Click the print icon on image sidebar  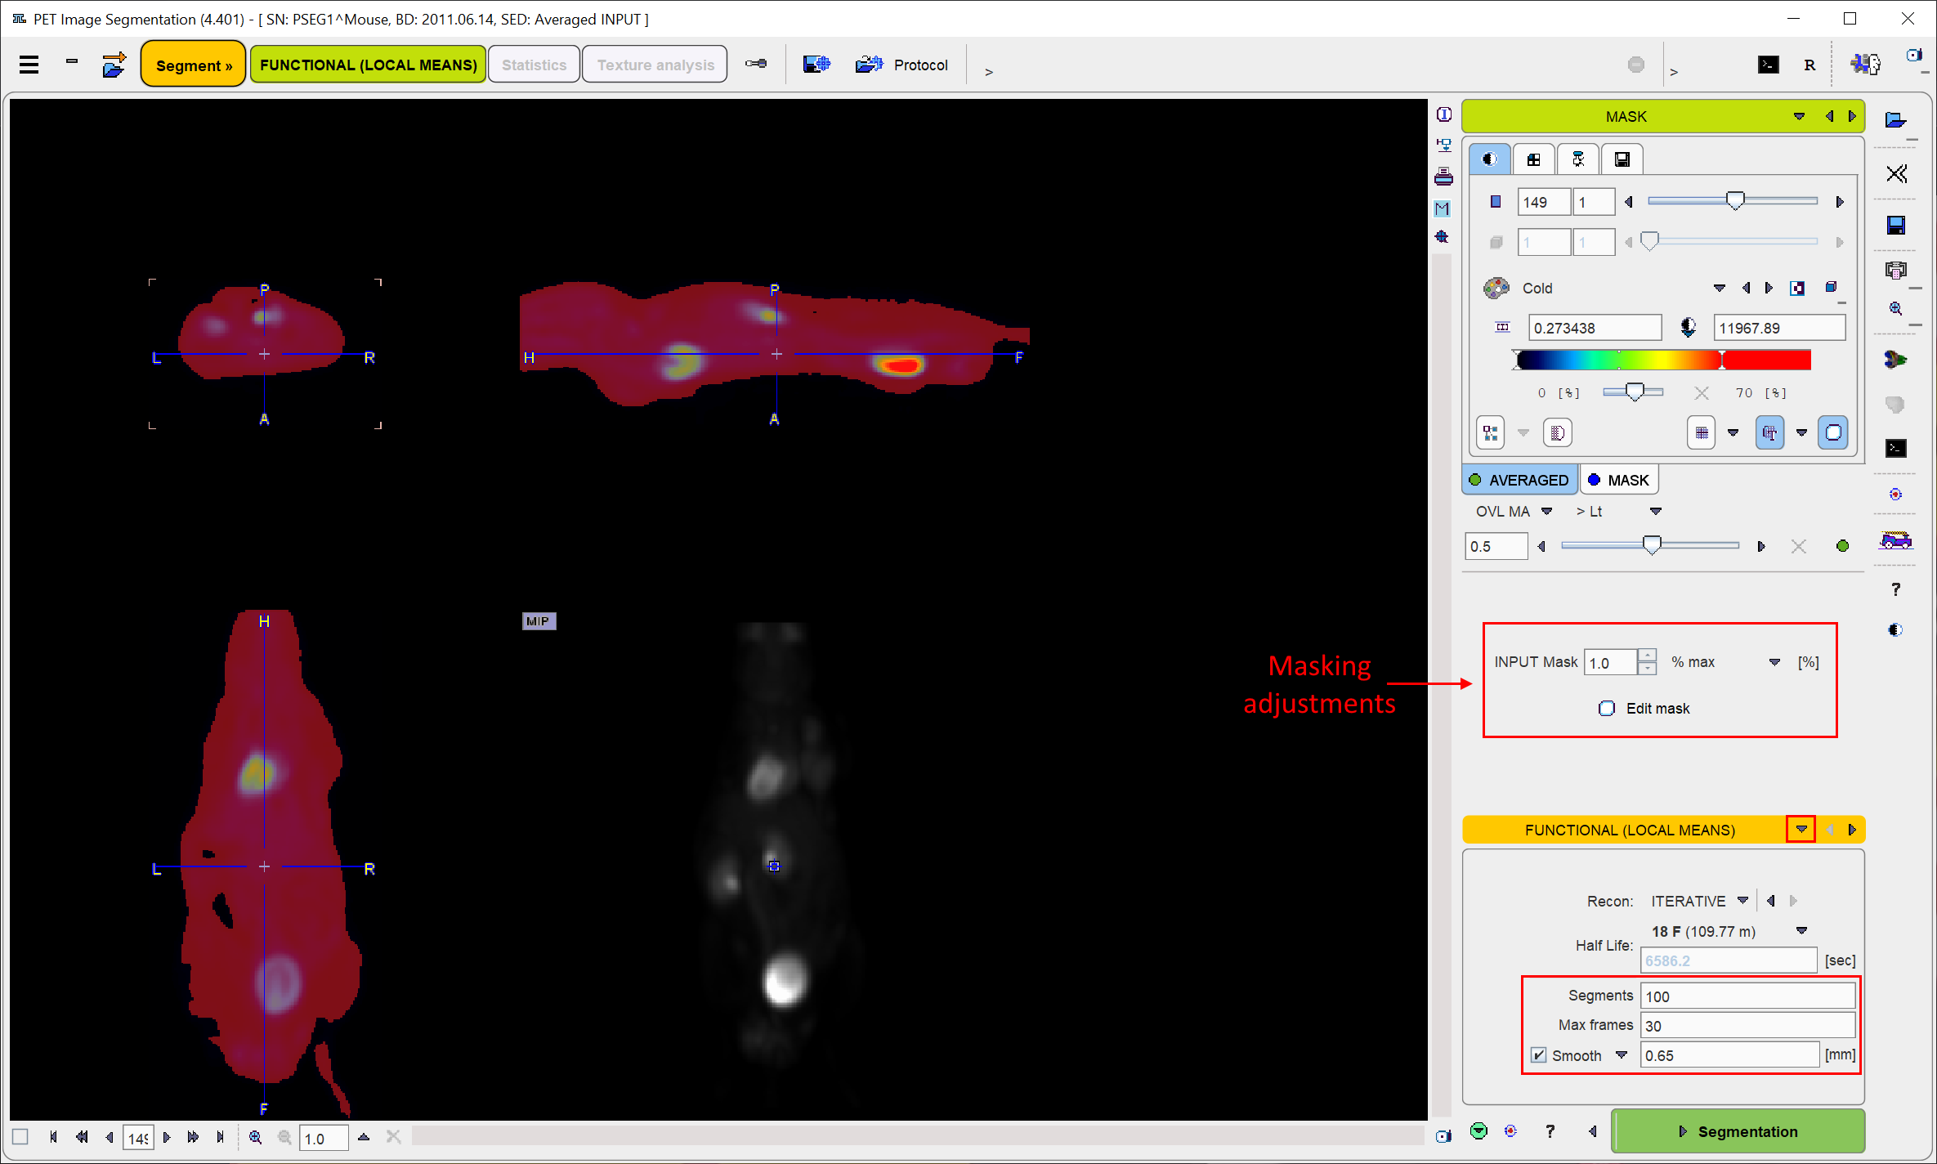(x=1443, y=177)
